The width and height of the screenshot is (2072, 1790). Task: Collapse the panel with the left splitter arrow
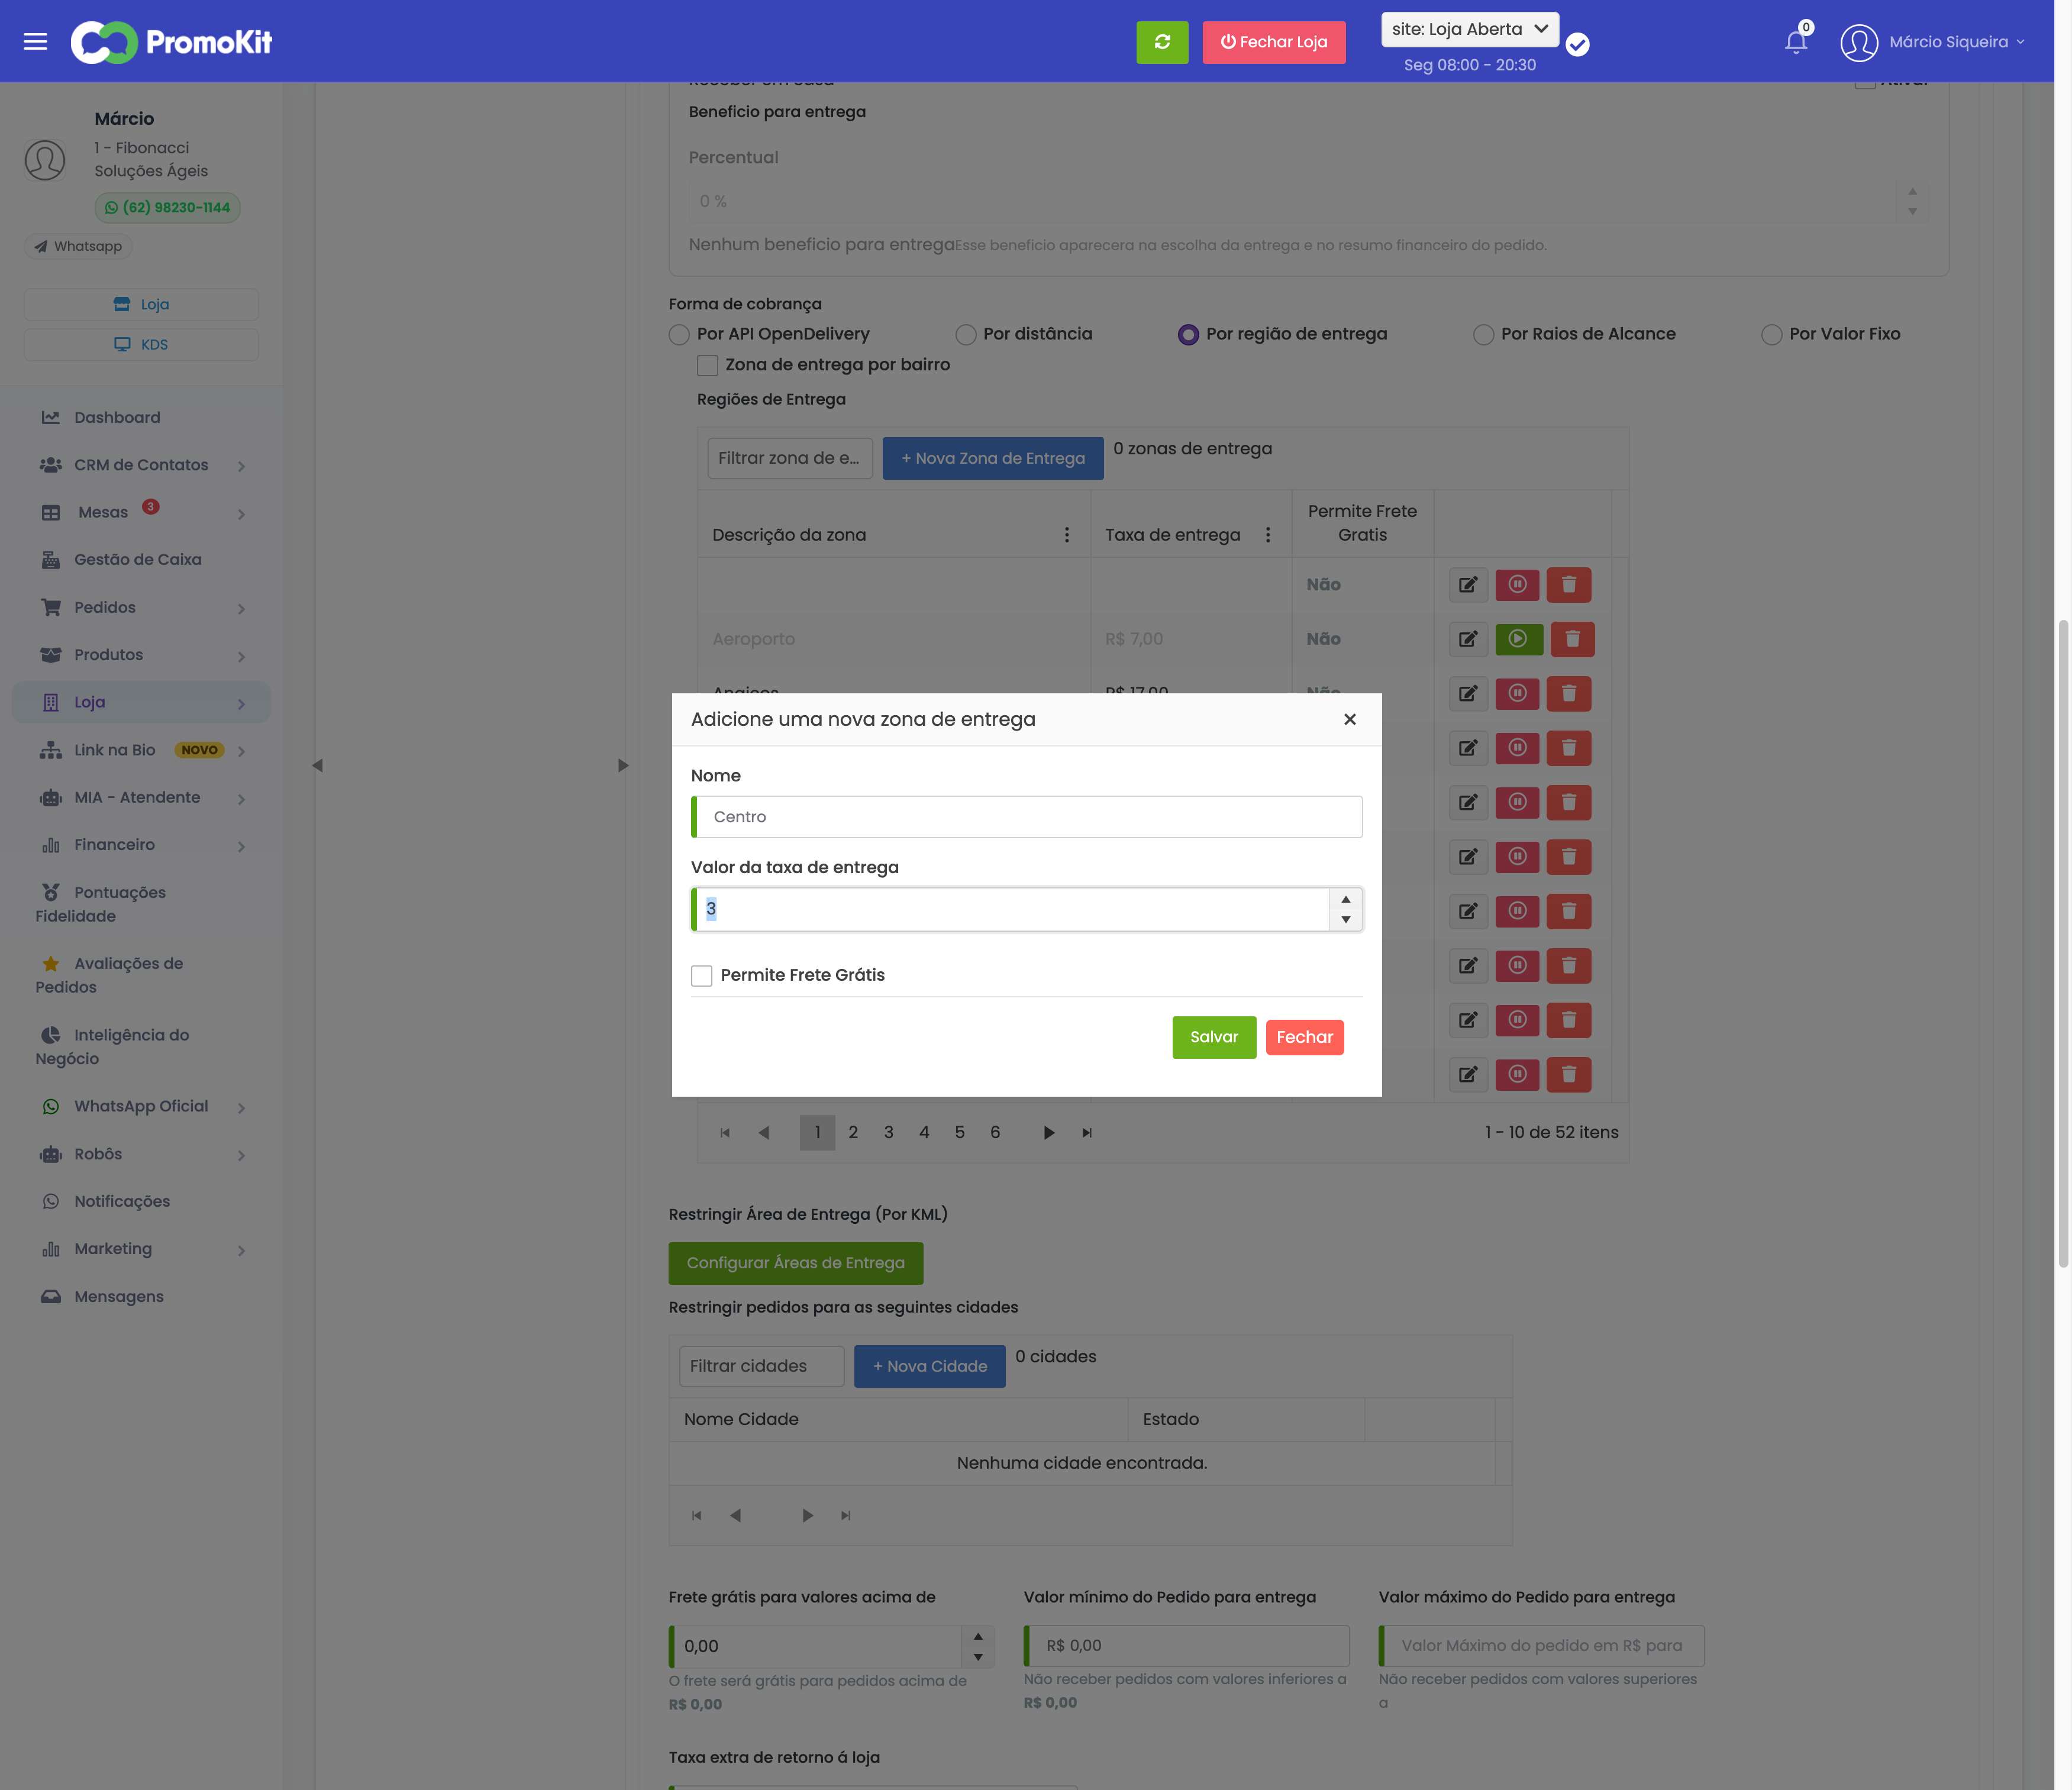click(x=317, y=766)
